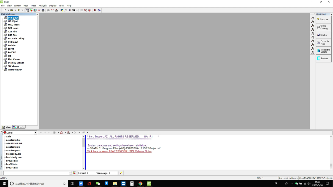The image size is (333, 187).
Task: Select INR Input in workspace tree
Action: tap(13, 18)
